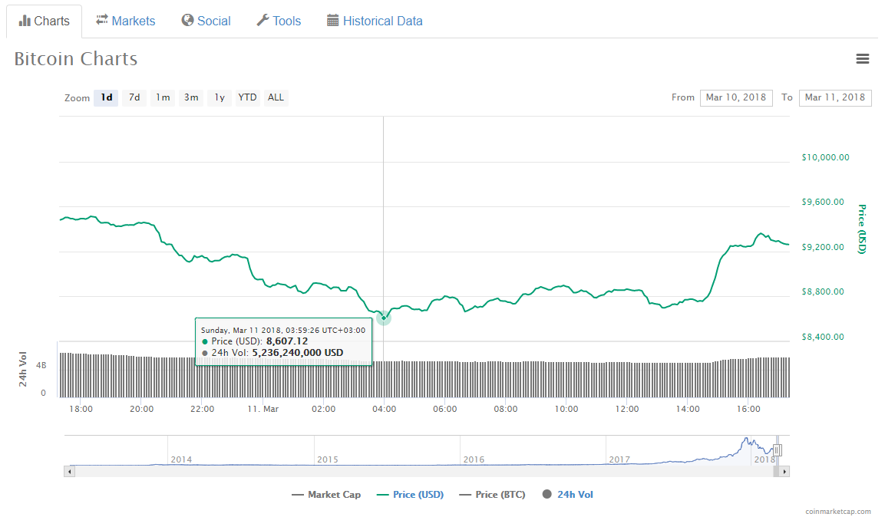Select the Charts bar-chart icon
The width and height of the screenshot is (885, 517).
click(x=26, y=21)
